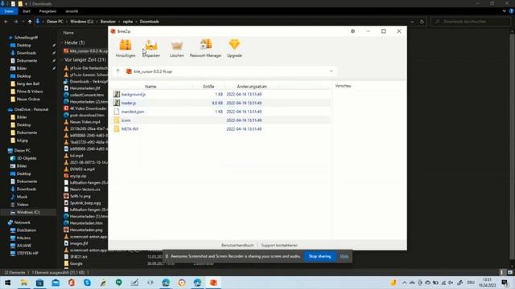
Task: Click the Stop sharing button
Action: (x=320, y=256)
